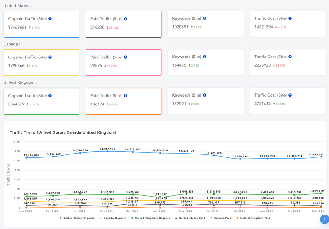Viewport: 329px width, 229px height.
Task: Click Canada traffic cost value 2225923
Action: [262, 65]
